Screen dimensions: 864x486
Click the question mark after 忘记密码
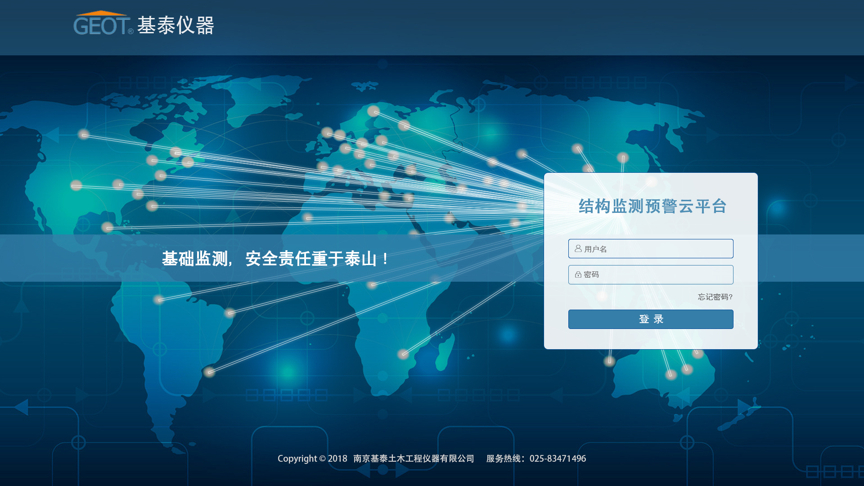click(731, 297)
